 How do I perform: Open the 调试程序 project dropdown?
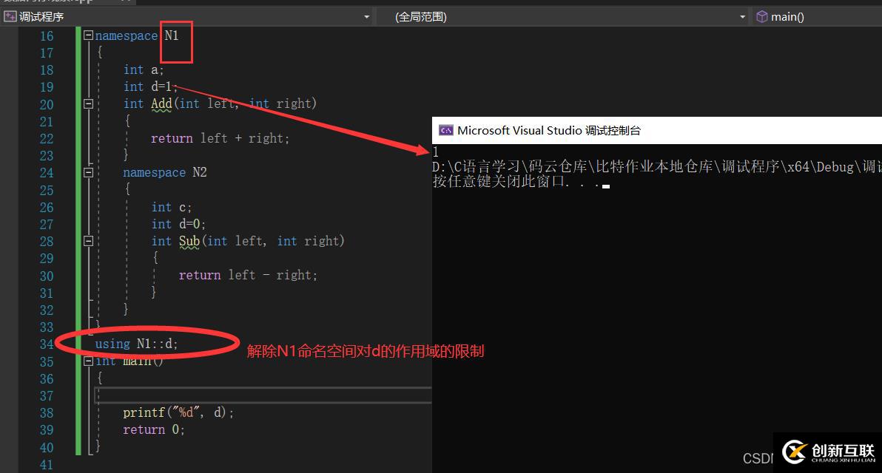coord(366,16)
